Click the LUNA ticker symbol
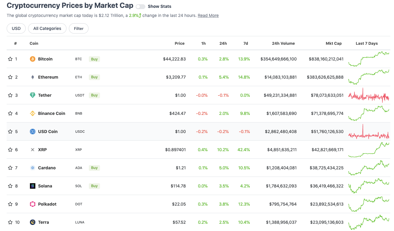 (80, 222)
